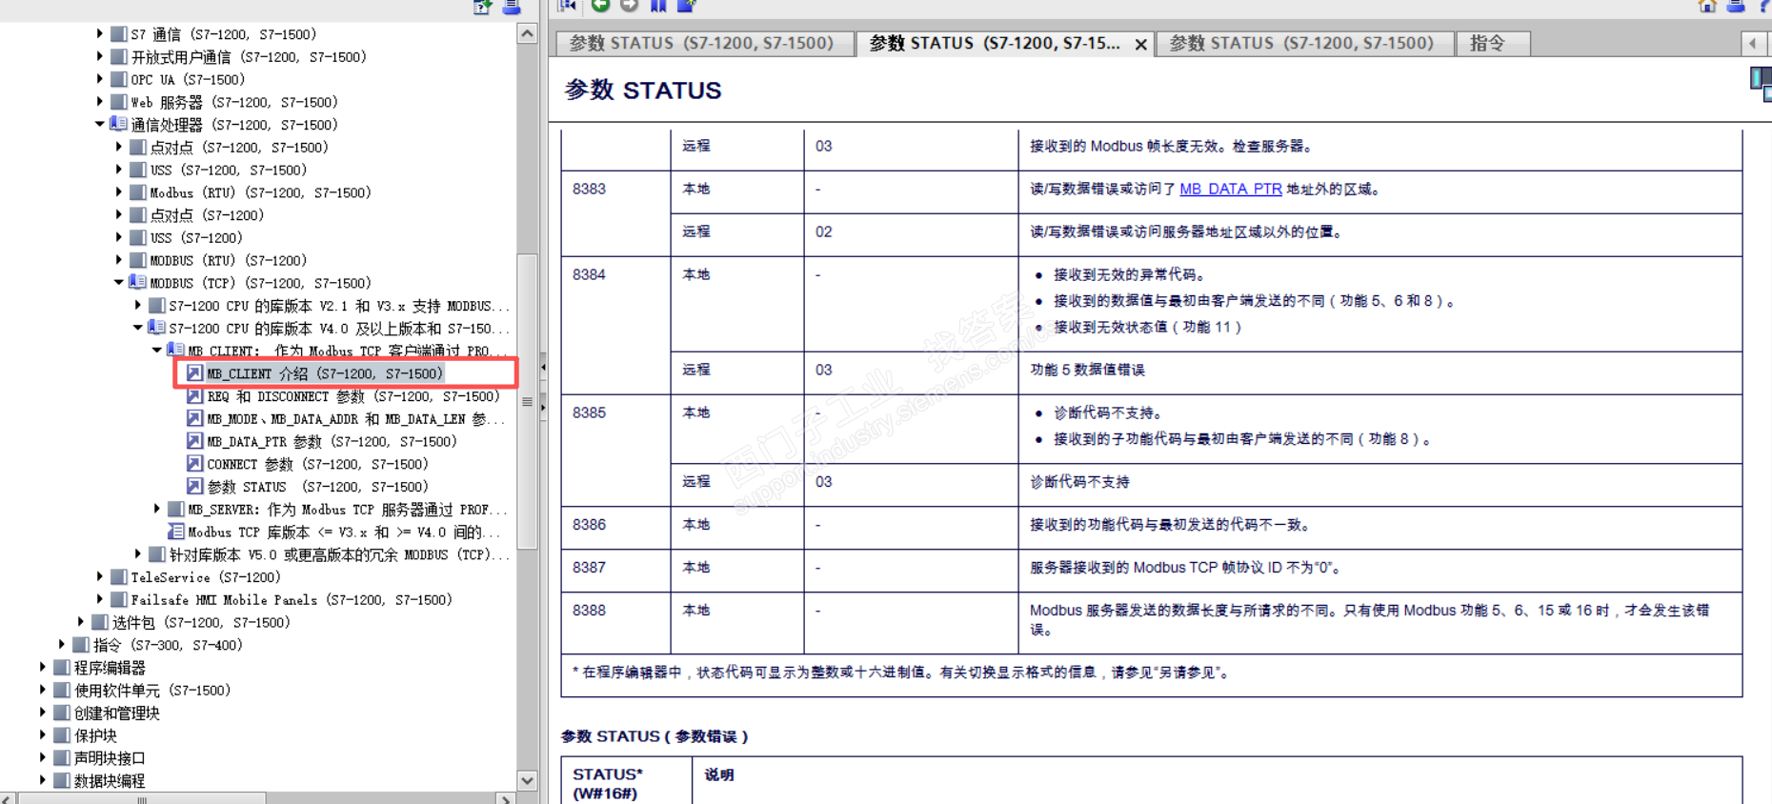
Task: Go back with the green arrow toolbar icon
Action: pos(600,6)
